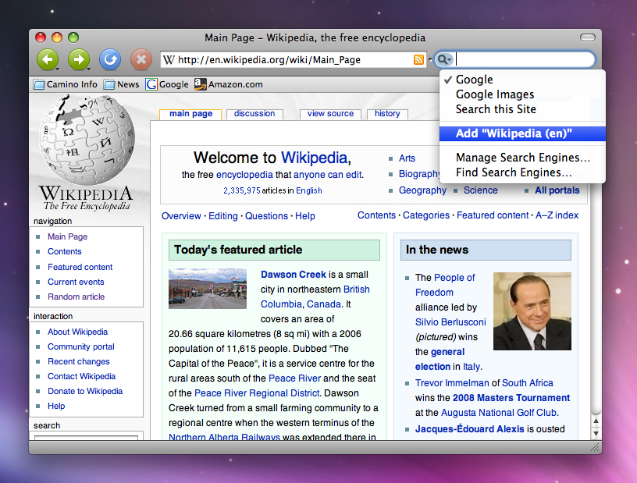Open the People of Freedom link
The height and width of the screenshot is (483, 637).
click(445, 285)
